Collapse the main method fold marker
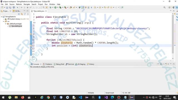The height and width of the screenshot is (100, 178). pos(35,23)
